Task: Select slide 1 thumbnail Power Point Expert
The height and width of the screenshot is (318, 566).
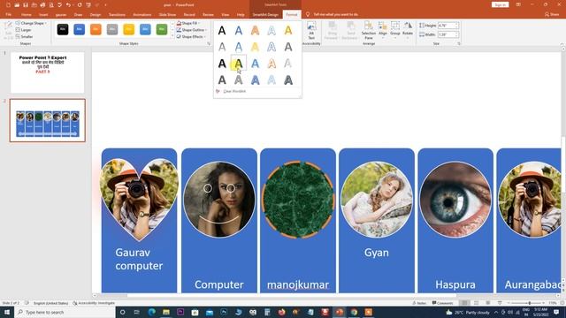Action: [47, 72]
